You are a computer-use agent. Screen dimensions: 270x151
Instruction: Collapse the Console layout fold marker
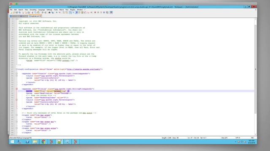point(17,75)
